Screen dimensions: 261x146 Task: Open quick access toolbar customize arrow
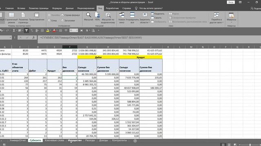tap(99, 30)
